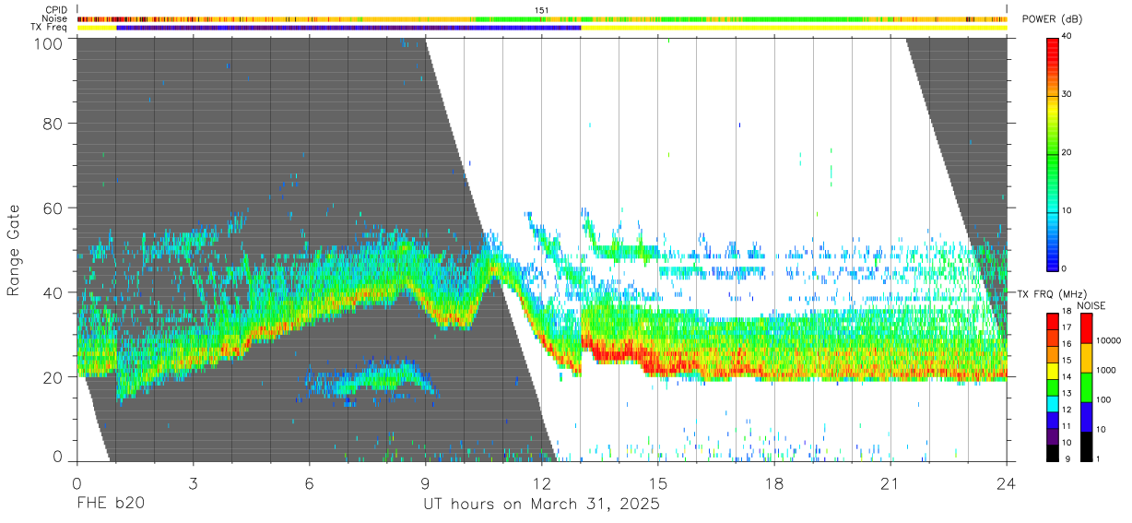Click the '100' value on the noise scale
1132x523 pixels.
tap(1104, 399)
